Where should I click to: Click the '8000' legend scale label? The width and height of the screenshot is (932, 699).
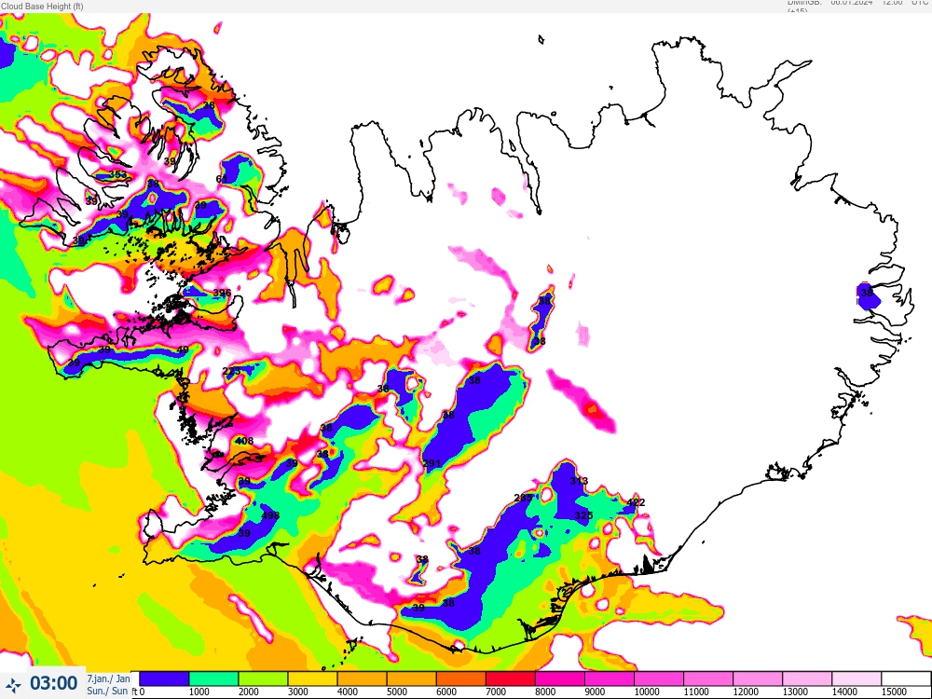[545, 692]
